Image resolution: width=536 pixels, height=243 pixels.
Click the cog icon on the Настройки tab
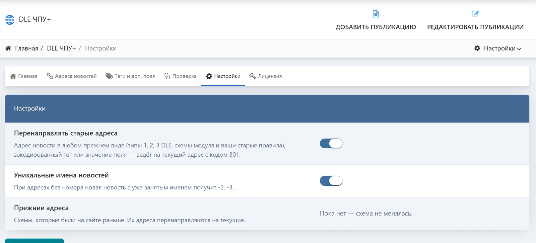click(209, 76)
